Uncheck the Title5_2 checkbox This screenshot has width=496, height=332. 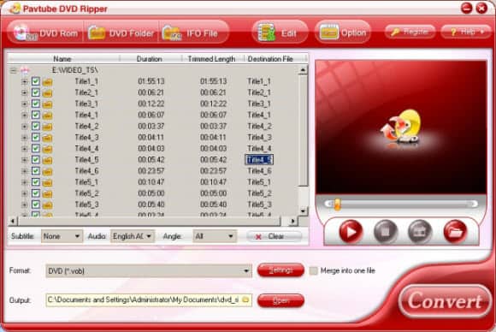[x=35, y=193]
